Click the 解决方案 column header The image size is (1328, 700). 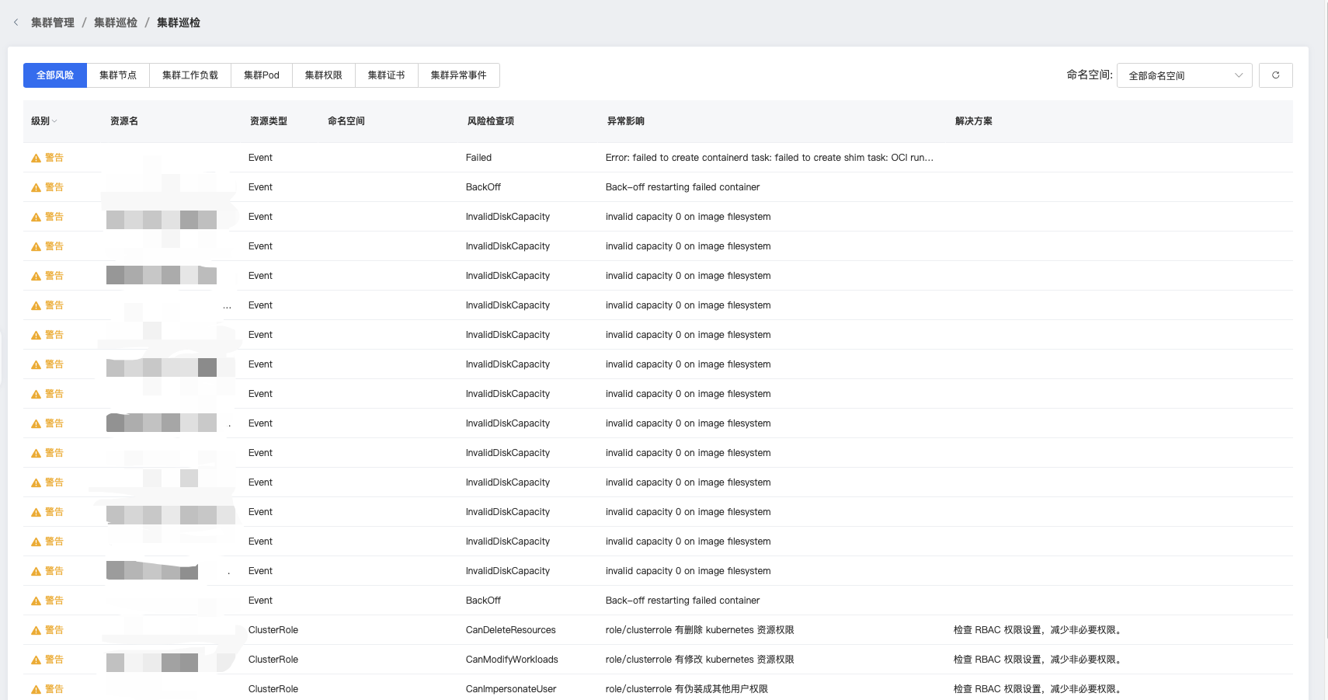click(973, 121)
